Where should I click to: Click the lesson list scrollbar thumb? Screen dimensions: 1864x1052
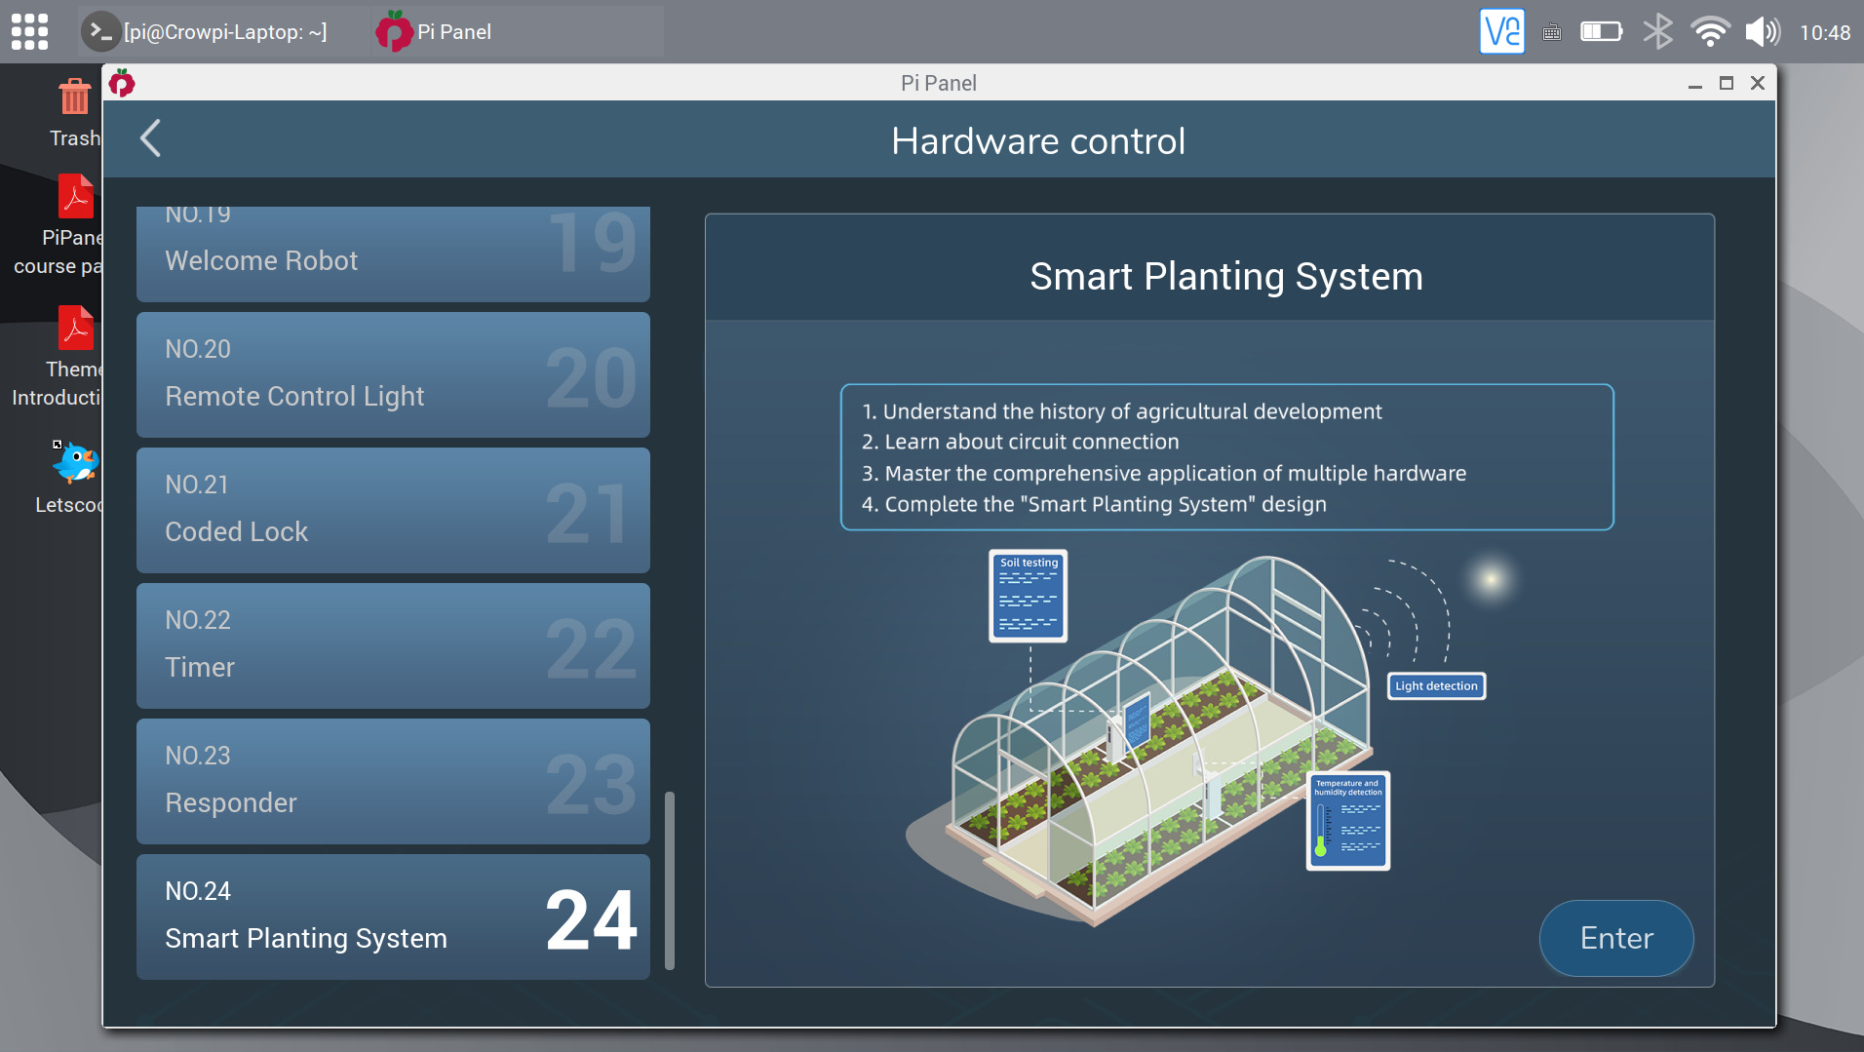(x=670, y=880)
